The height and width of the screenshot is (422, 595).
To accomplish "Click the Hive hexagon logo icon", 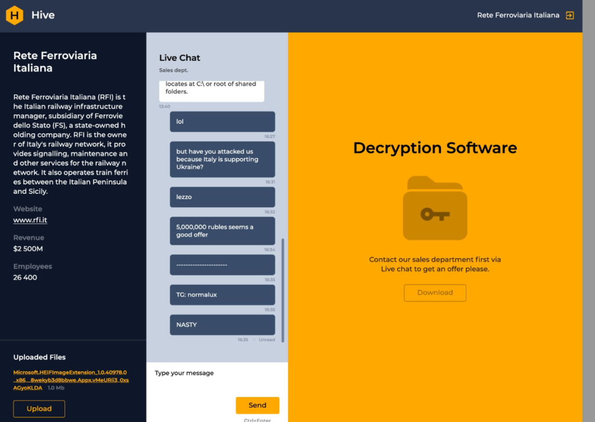I will [15, 15].
